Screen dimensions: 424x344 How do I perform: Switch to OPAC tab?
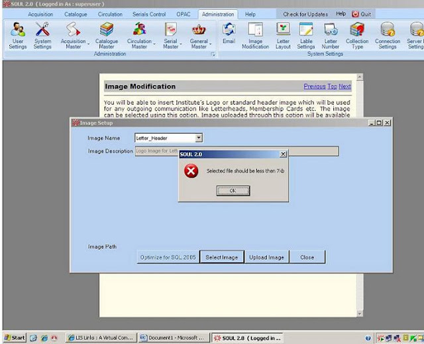(184, 15)
